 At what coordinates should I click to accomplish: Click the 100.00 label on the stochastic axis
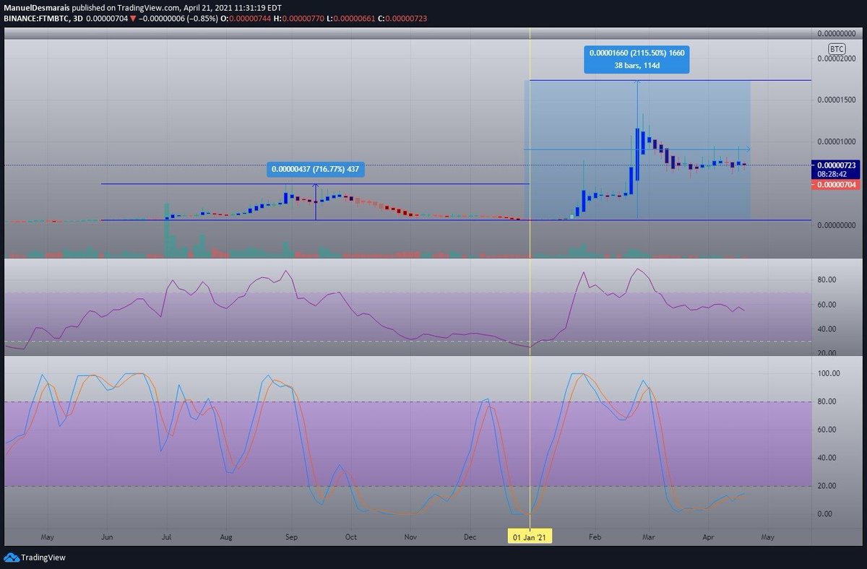pyautogui.click(x=829, y=374)
